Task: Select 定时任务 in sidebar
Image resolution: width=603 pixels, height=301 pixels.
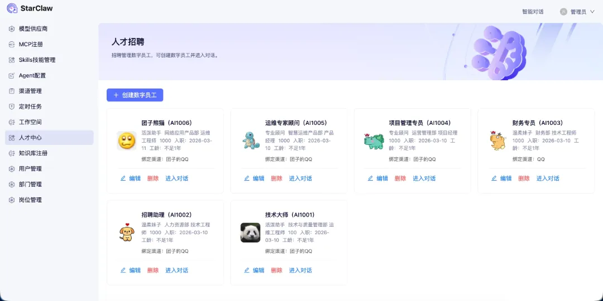Action: click(x=49, y=106)
